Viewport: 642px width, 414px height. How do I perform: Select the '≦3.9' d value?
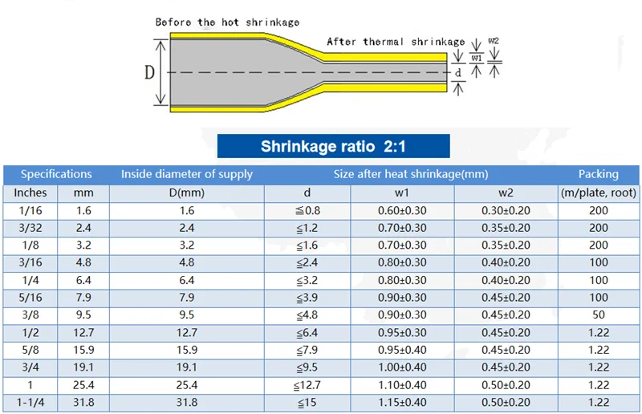coord(307,298)
